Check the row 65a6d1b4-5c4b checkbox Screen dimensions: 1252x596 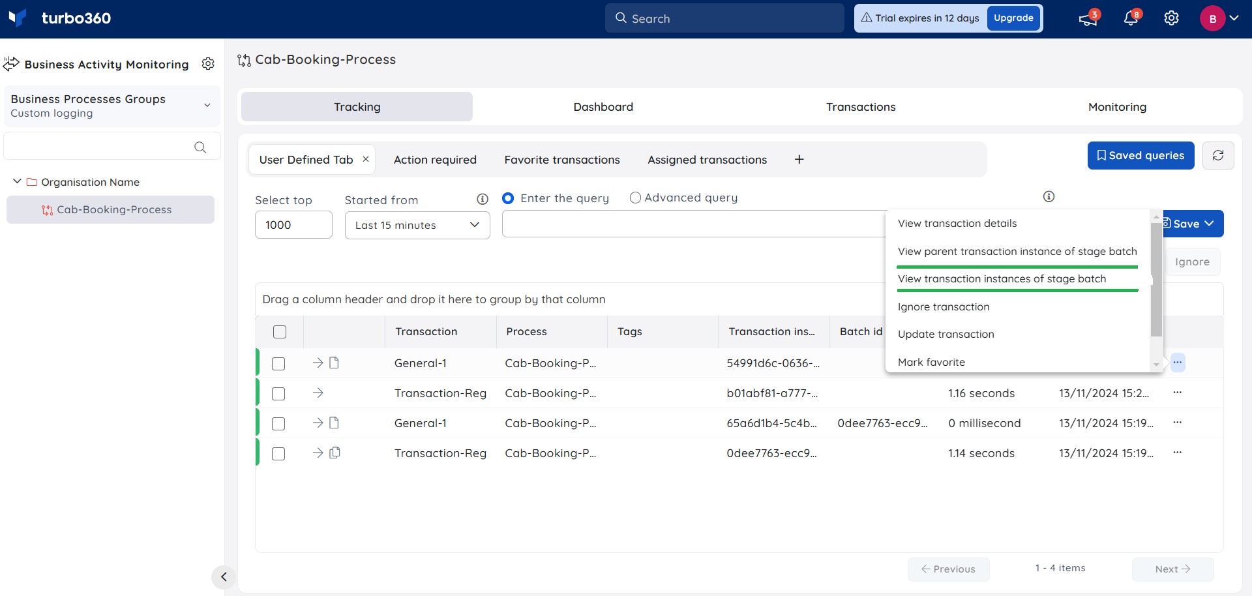[x=278, y=424]
